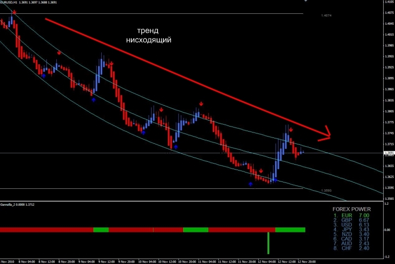The height and width of the screenshot is (264, 395).
Task: Click the leftmost blue buy arrow
Action: click(x=43, y=76)
